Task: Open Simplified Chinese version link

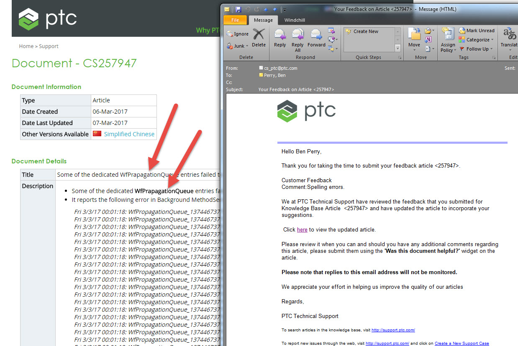Action: pos(129,134)
